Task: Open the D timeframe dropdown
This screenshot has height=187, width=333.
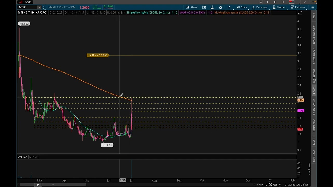Action: click(x=229, y=7)
